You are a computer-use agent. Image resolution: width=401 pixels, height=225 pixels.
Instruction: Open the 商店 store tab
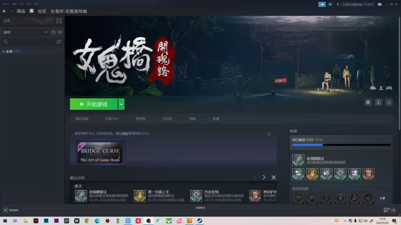[21, 11]
